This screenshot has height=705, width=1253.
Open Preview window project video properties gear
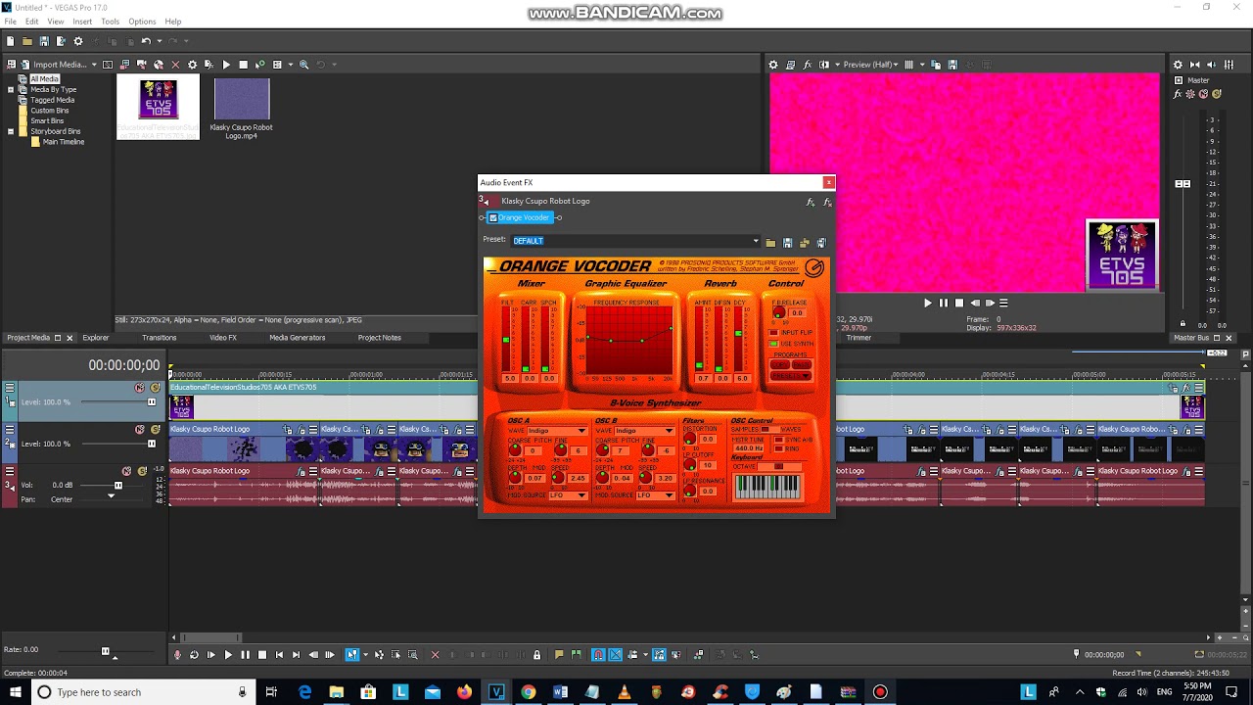click(x=773, y=65)
